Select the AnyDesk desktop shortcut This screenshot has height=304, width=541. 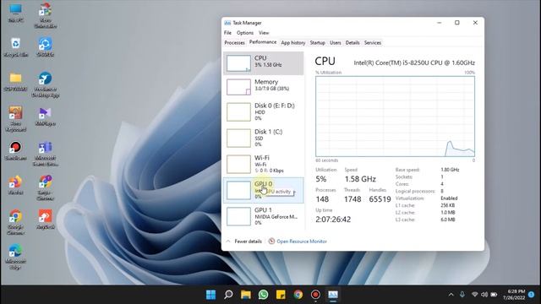[45, 220]
